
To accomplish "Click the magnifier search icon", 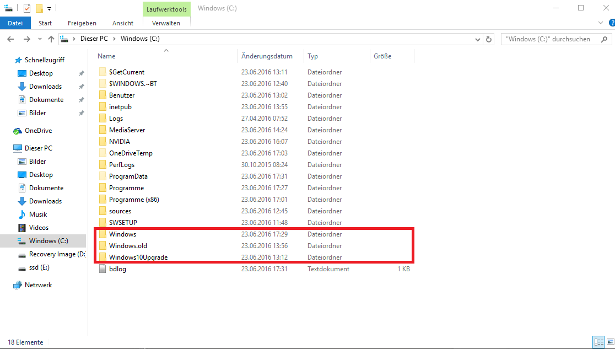I will coord(604,39).
